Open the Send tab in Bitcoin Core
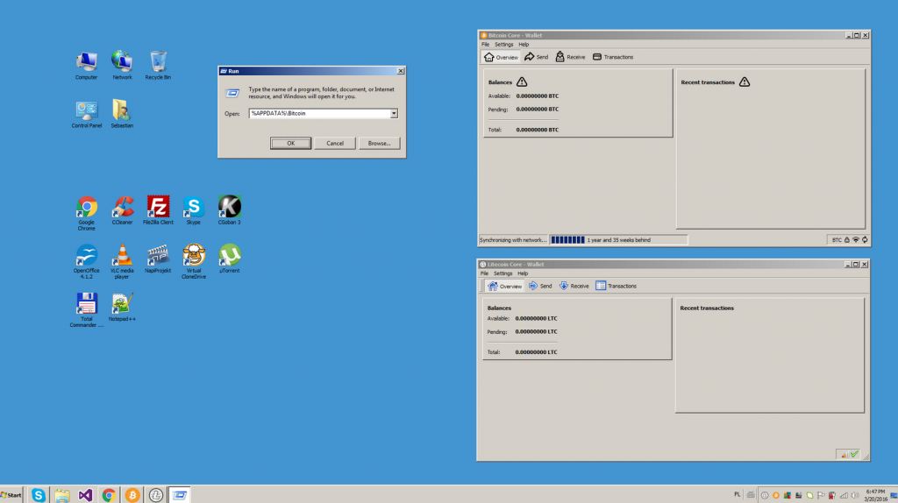The height and width of the screenshot is (503, 898). 536,57
